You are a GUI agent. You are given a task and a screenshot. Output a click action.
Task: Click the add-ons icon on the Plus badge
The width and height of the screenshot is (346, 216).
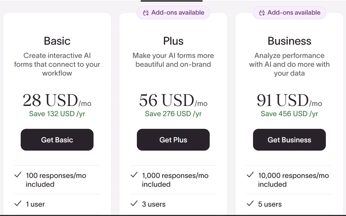[146, 13]
